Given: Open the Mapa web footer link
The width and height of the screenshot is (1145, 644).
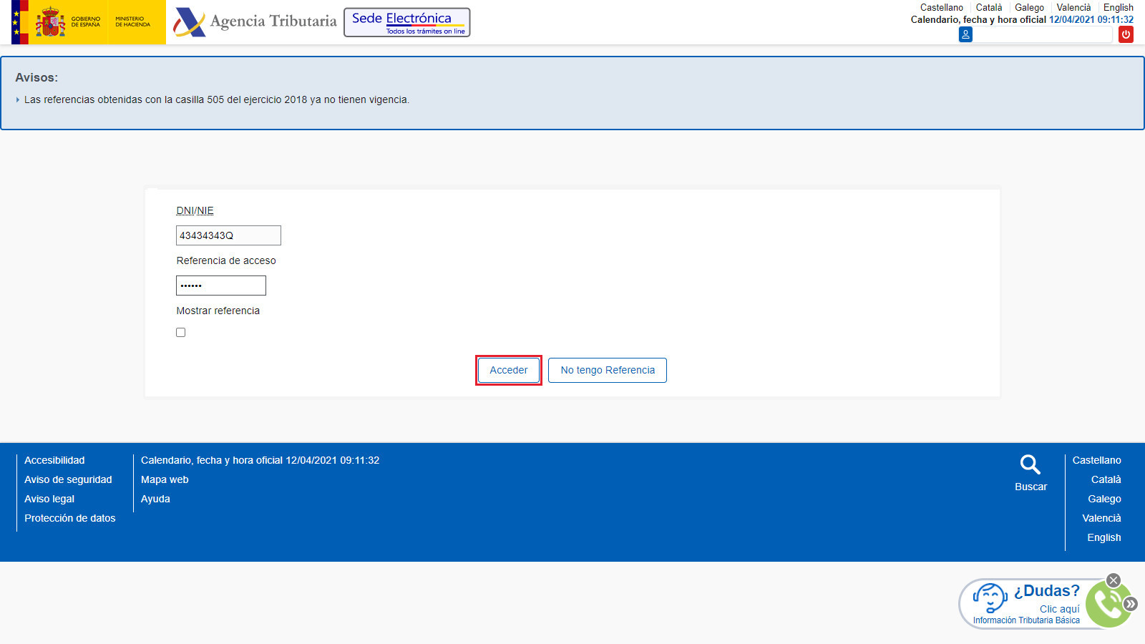Looking at the screenshot, I should pyautogui.click(x=165, y=479).
